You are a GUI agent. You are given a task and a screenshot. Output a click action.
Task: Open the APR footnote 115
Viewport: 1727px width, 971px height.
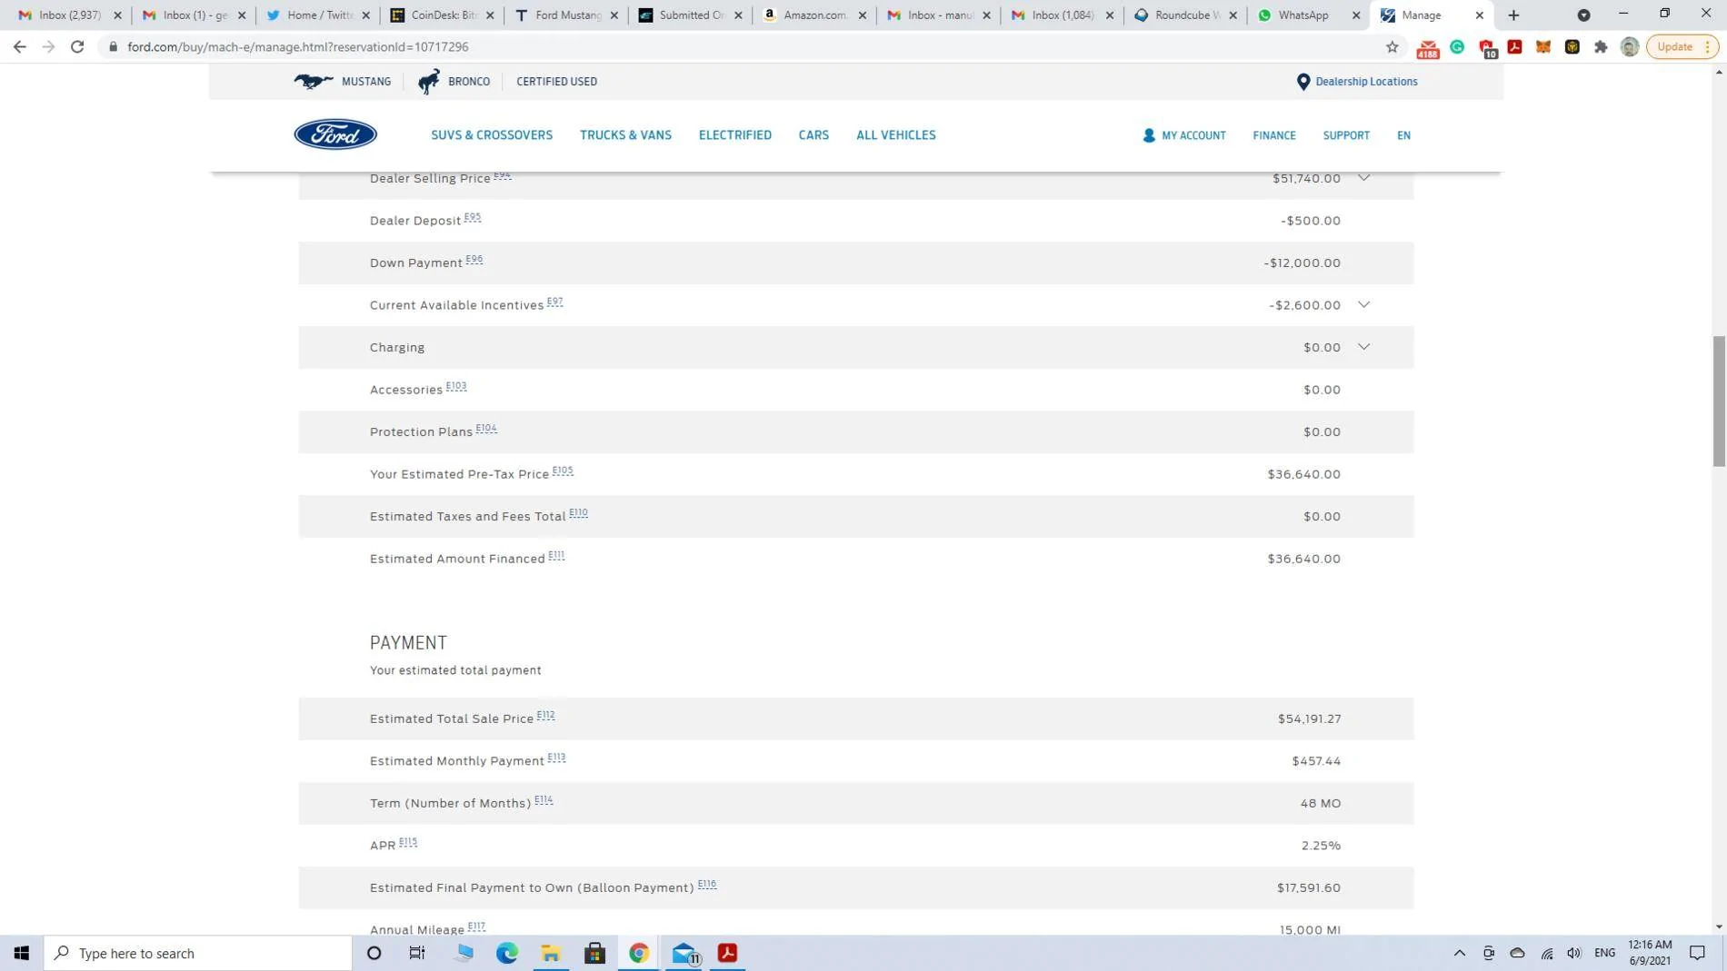407,841
